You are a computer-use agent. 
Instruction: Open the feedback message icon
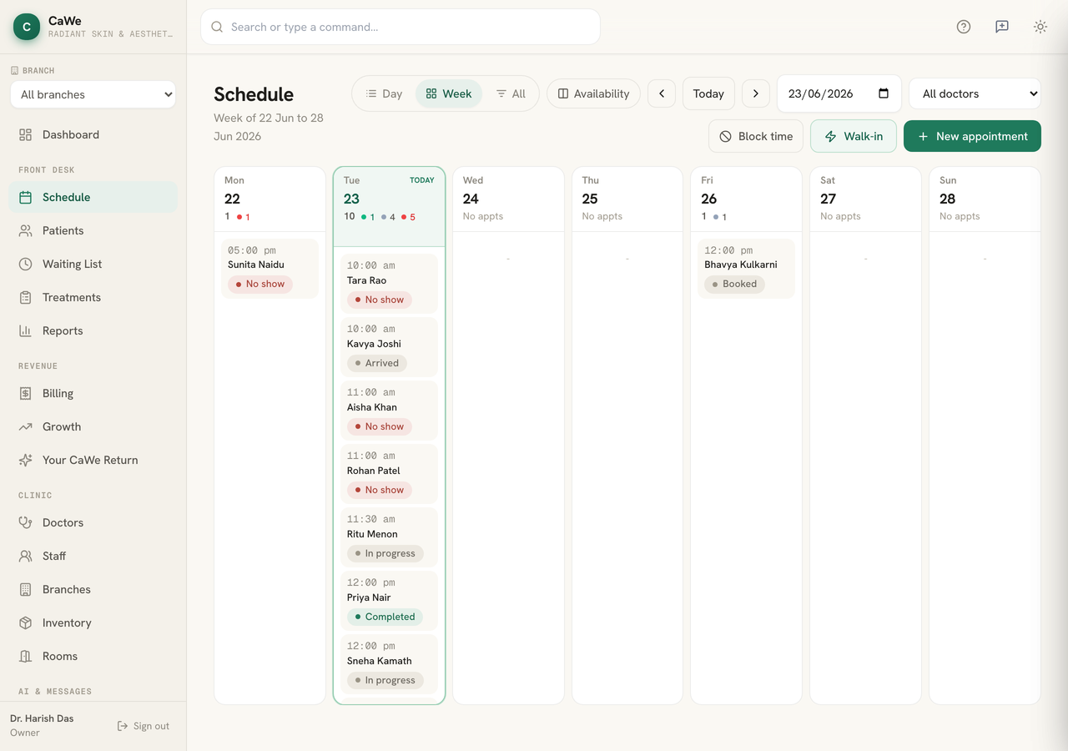tap(1002, 27)
